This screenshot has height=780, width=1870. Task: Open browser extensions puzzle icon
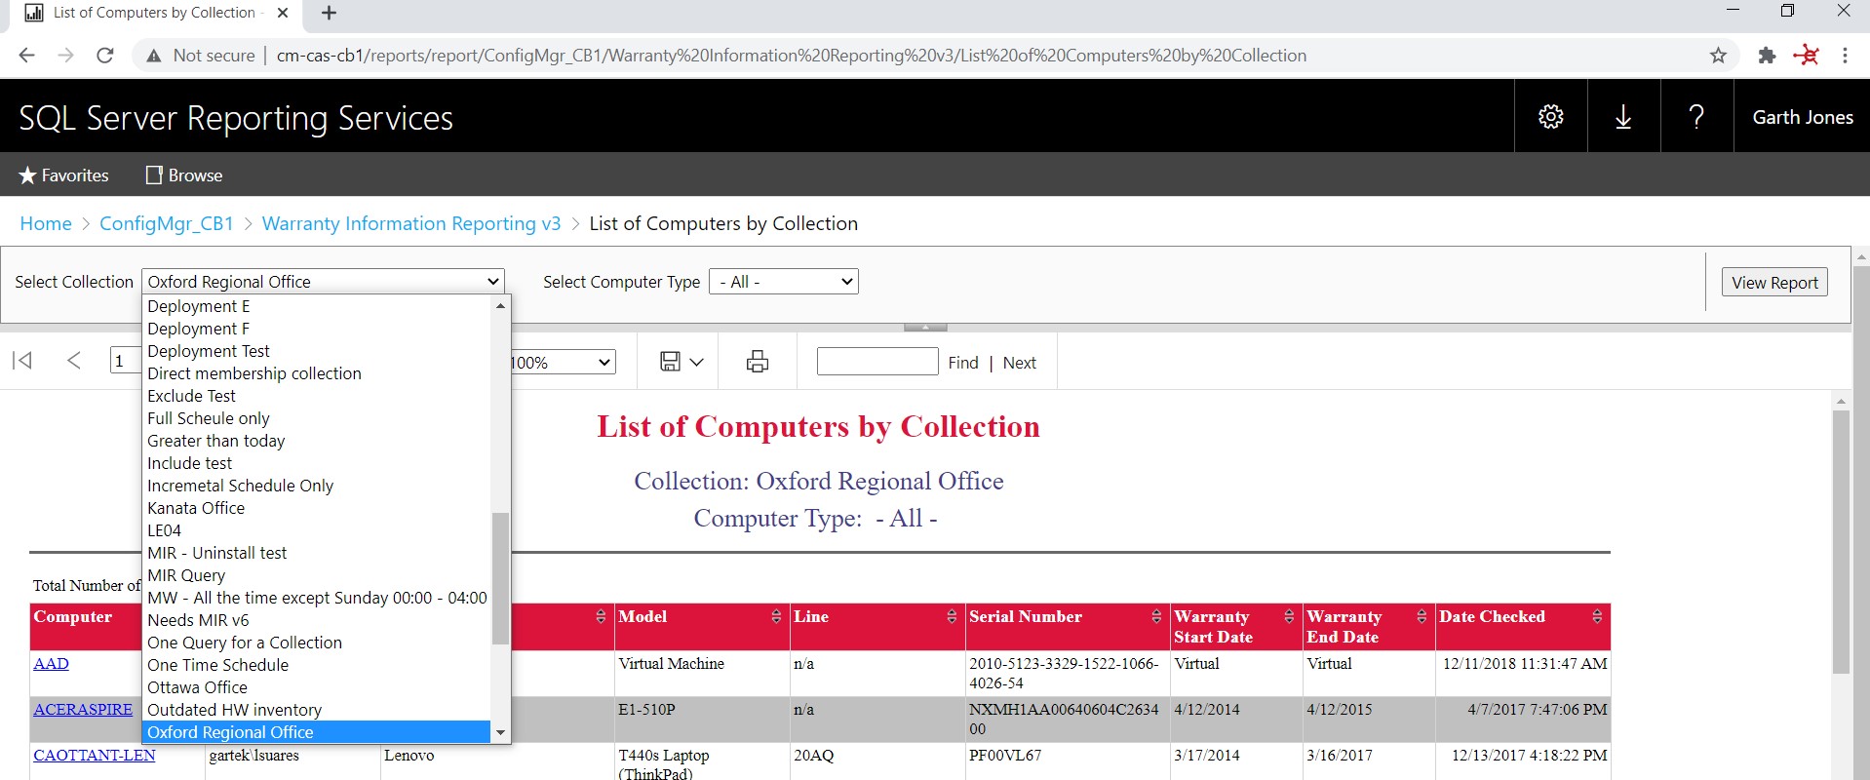point(1767,56)
